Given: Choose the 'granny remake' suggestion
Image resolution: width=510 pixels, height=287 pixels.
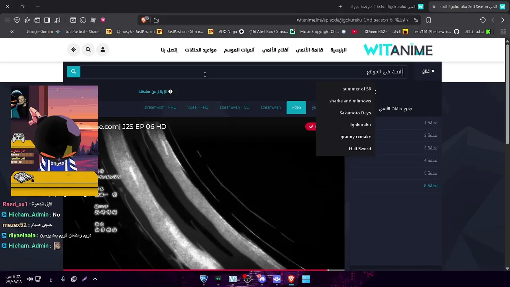Looking at the screenshot, I should pos(356,137).
